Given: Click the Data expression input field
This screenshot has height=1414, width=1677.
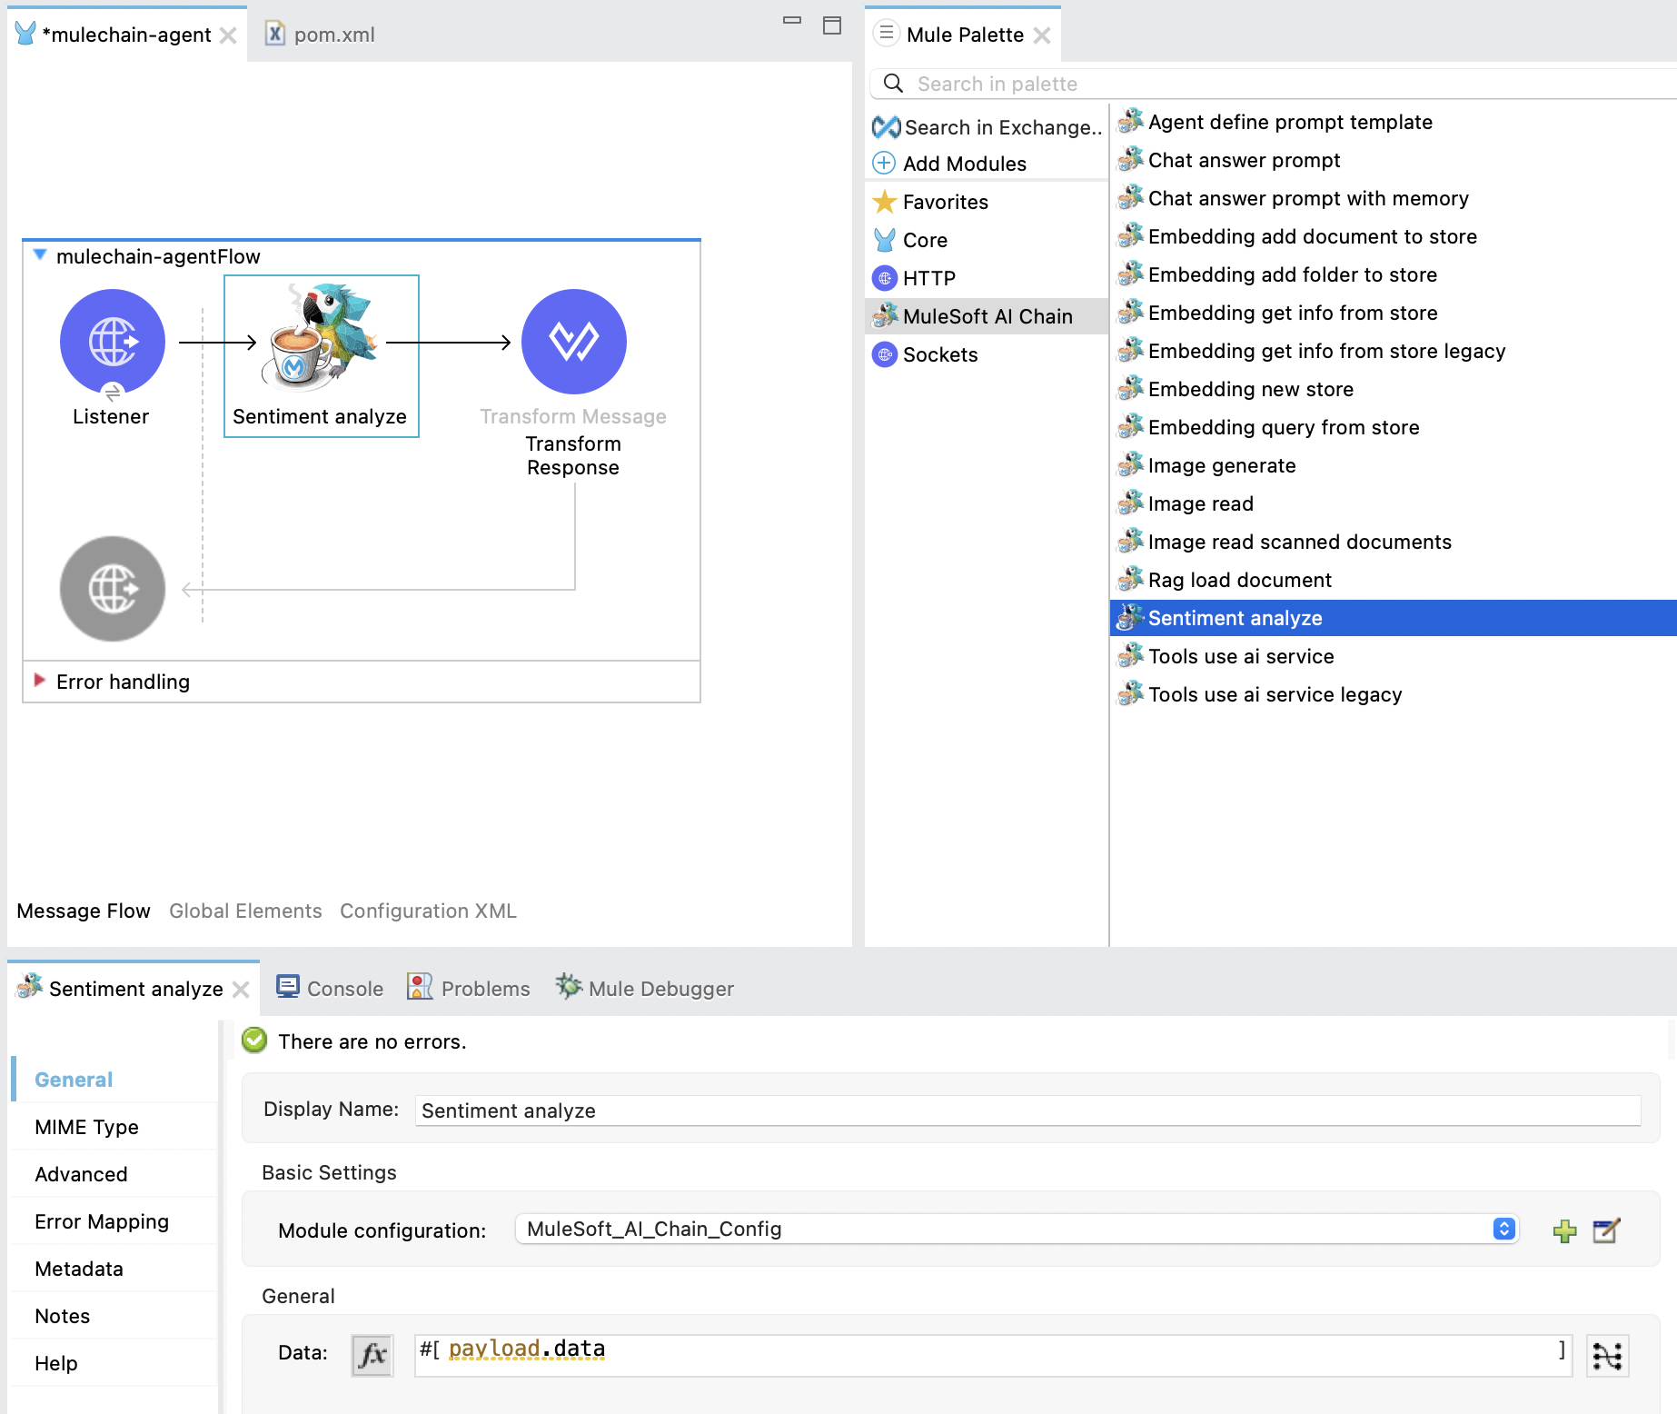Looking at the screenshot, I should coord(994,1355).
